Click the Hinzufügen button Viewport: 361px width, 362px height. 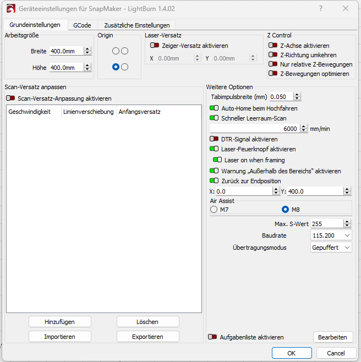click(x=60, y=322)
